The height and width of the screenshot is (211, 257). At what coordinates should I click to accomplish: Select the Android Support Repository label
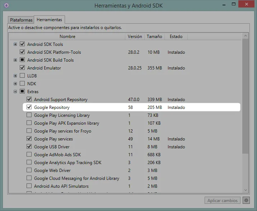click(61, 100)
